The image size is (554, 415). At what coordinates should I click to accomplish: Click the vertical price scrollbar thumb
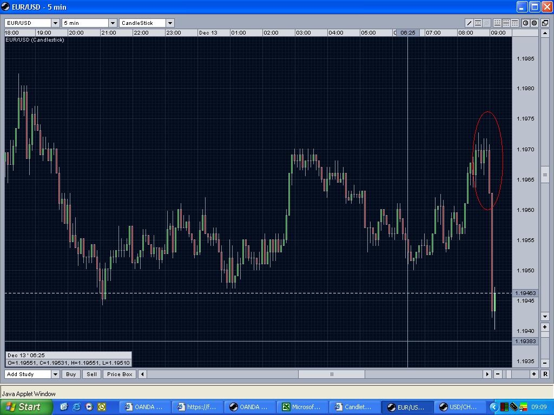[x=545, y=175]
